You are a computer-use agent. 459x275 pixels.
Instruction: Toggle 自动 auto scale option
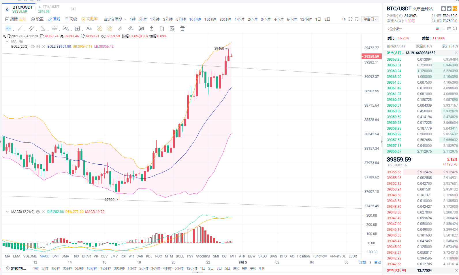[x=378, y=262]
